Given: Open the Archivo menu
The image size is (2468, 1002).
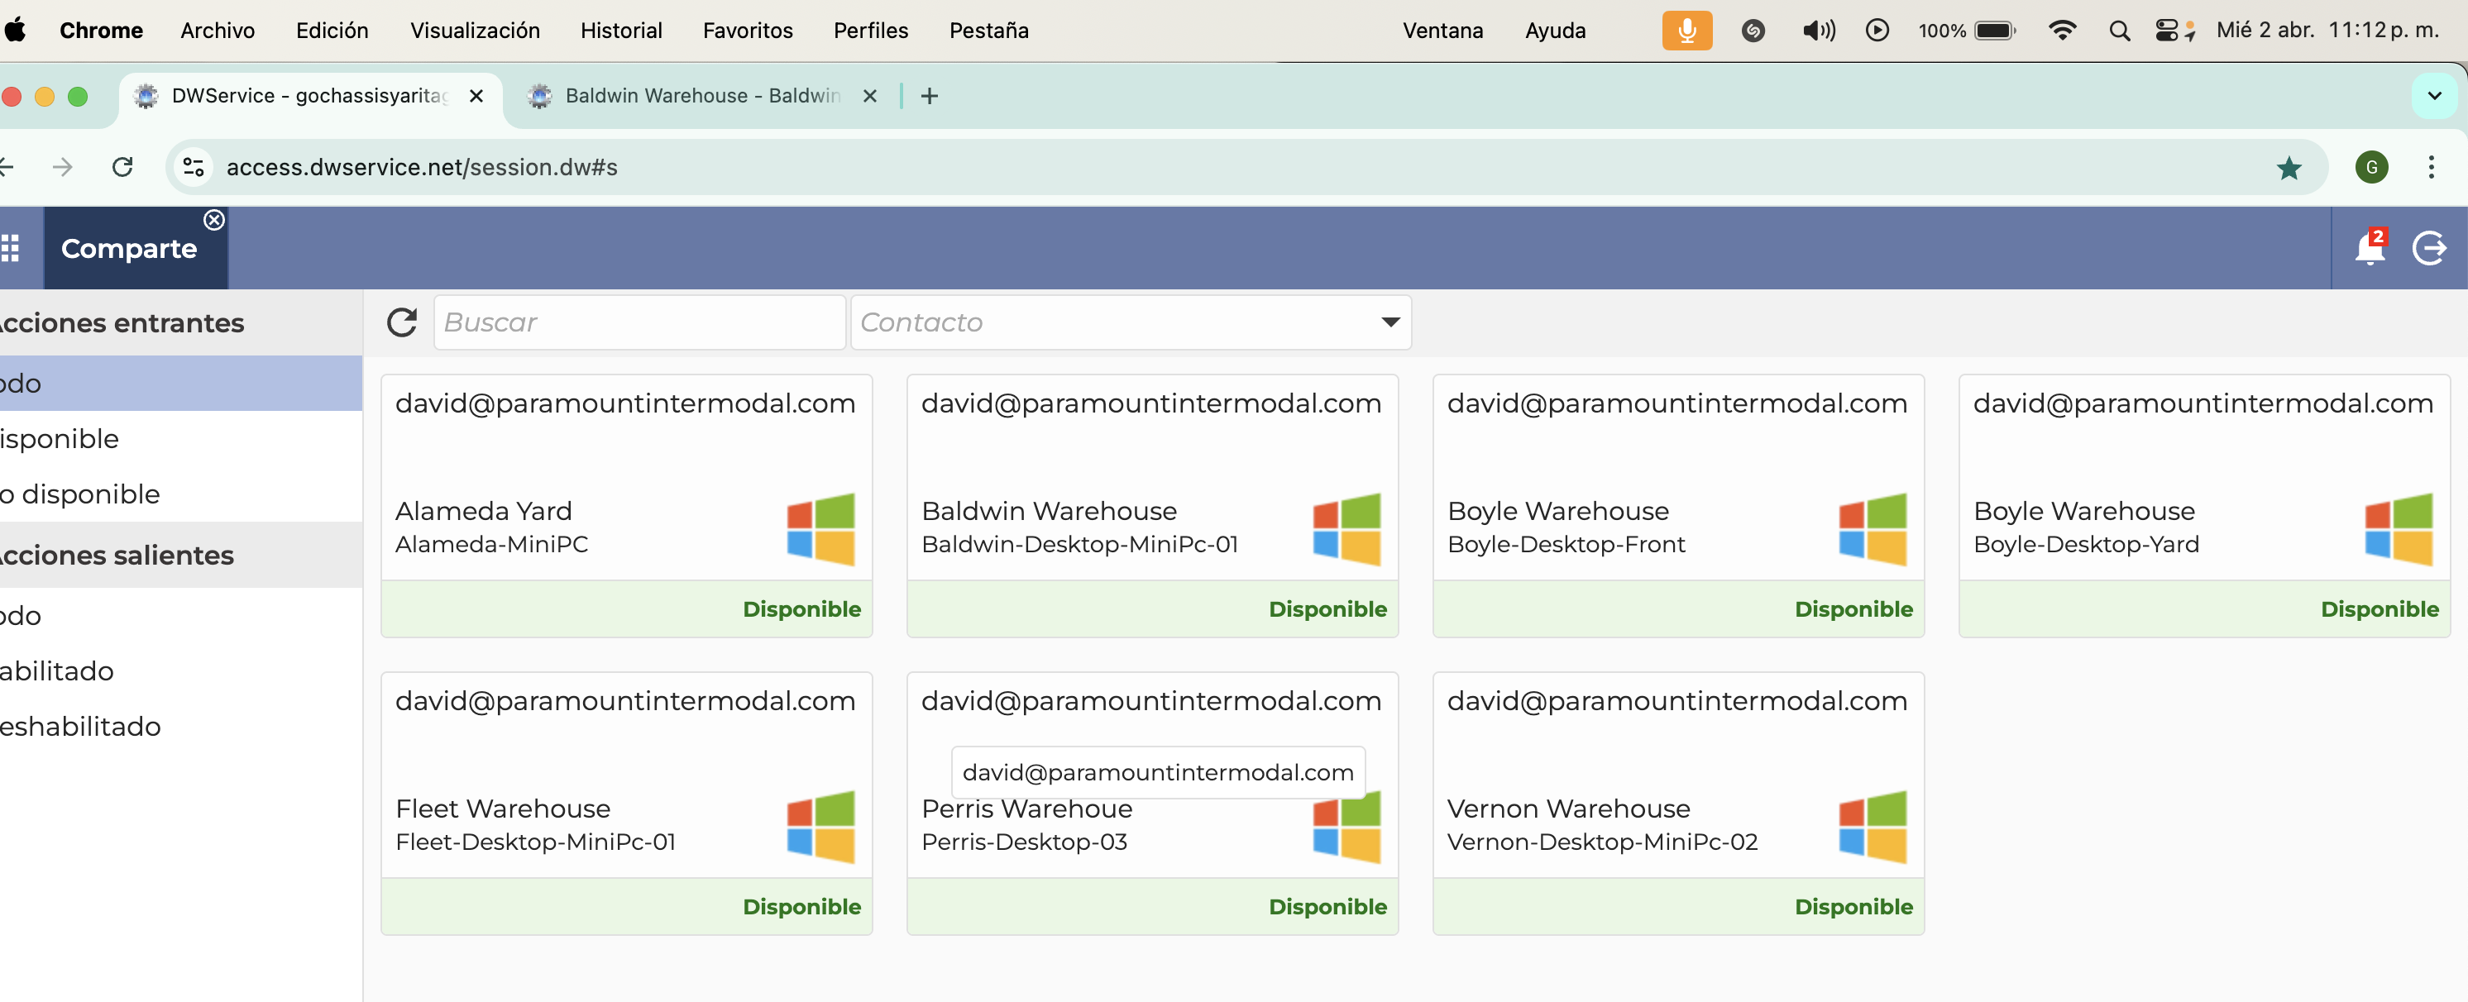Looking at the screenshot, I should tap(218, 31).
